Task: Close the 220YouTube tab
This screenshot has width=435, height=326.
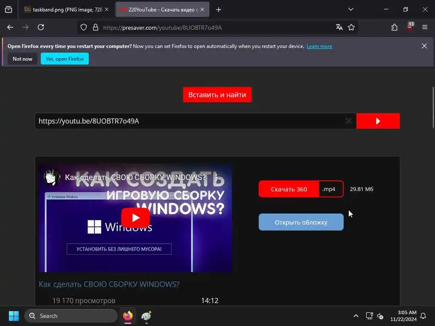Action: (x=202, y=9)
